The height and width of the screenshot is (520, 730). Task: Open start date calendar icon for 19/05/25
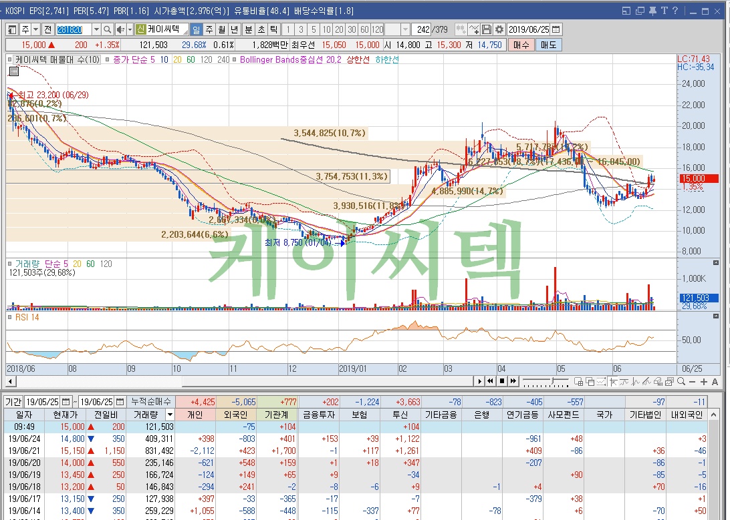click(x=66, y=401)
